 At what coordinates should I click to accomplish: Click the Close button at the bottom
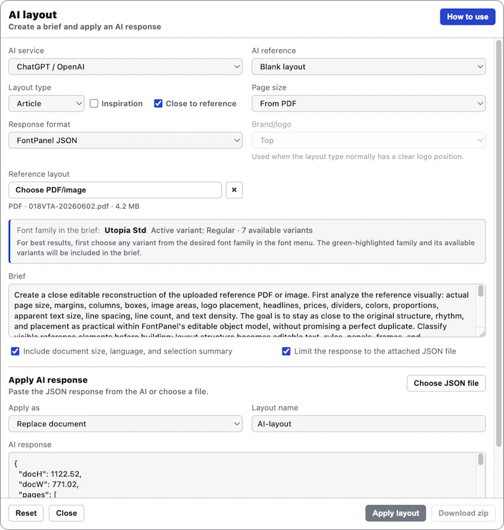(67, 513)
